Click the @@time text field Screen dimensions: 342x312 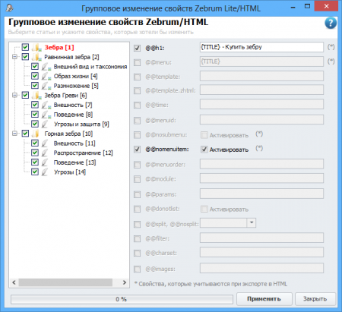coord(261,104)
